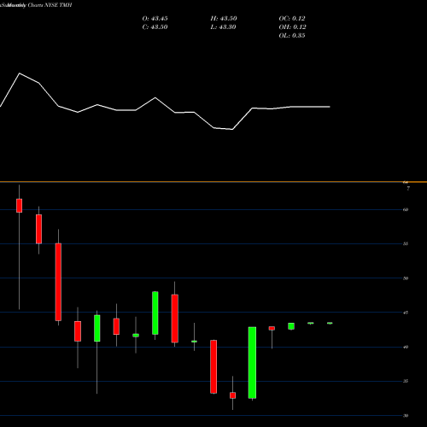Click the 45 price axis label
Image resolution: width=427 pixels, height=427 pixels.
point(406,313)
